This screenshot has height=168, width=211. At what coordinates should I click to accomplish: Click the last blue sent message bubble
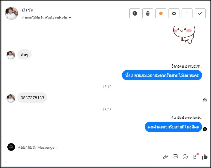(173, 127)
